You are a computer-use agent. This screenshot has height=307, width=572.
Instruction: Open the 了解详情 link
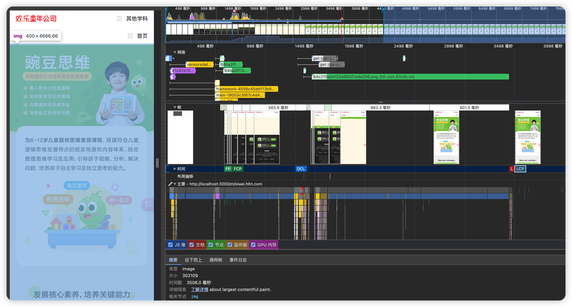click(x=200, y=289)
